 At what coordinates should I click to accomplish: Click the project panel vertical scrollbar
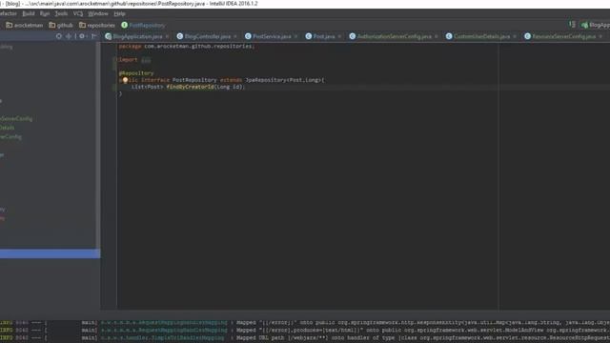click(x=98, y=144)
